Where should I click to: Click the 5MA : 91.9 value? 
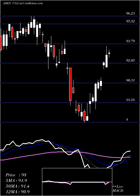(16, 181)
